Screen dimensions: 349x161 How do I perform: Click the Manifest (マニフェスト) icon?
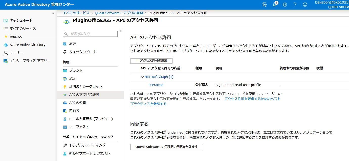pos(65,127)
